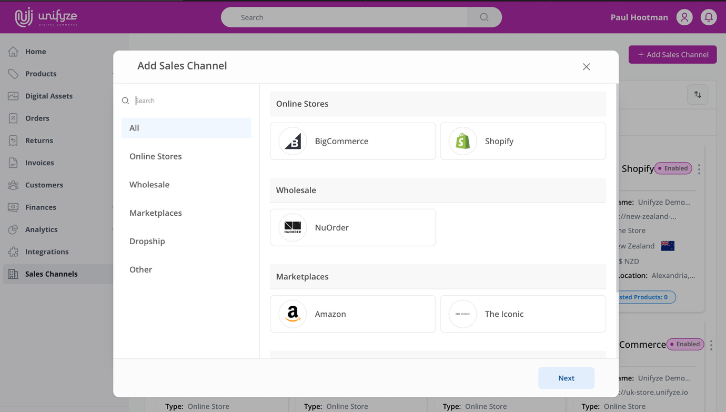
Task: Click the Listed Products: 0 badge
Action: coord(647,297)
